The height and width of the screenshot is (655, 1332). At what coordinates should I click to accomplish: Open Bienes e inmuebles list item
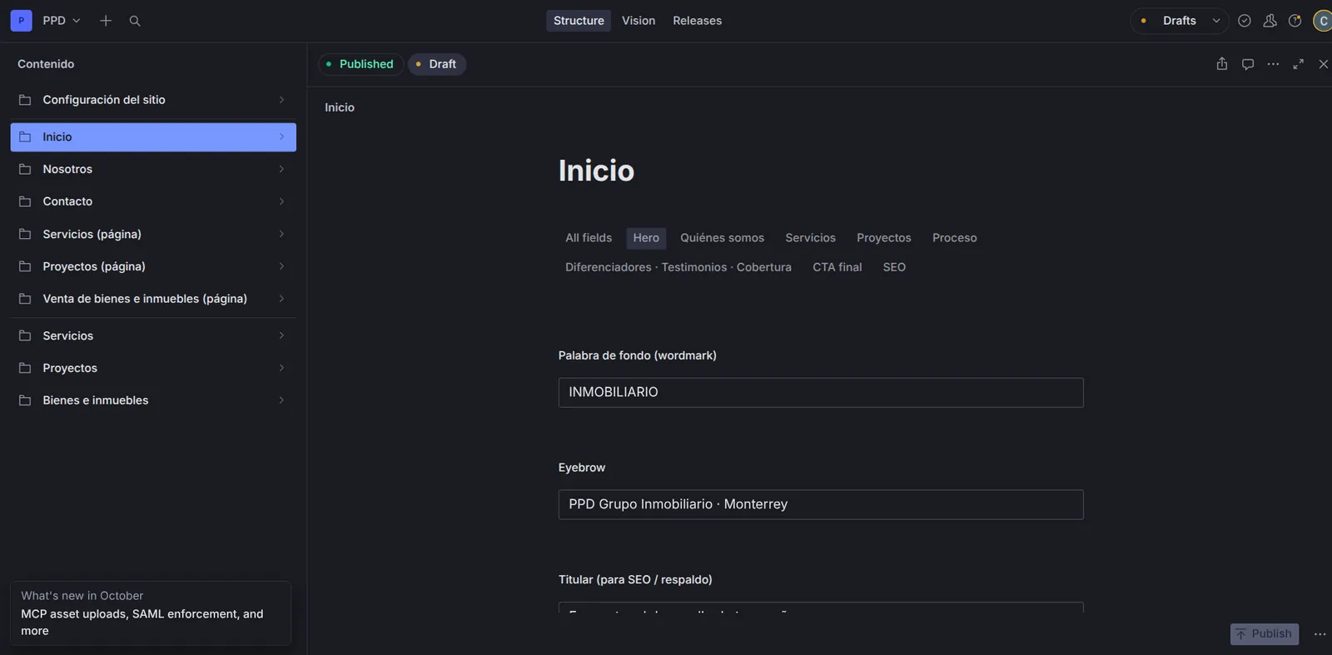(x=153, y=400)
